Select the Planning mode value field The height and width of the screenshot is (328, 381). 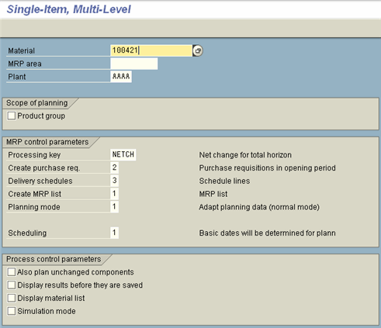[115, 206]
